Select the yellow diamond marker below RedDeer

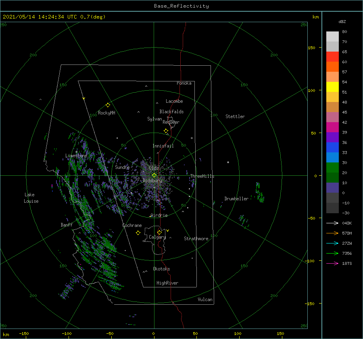point(166,131)
